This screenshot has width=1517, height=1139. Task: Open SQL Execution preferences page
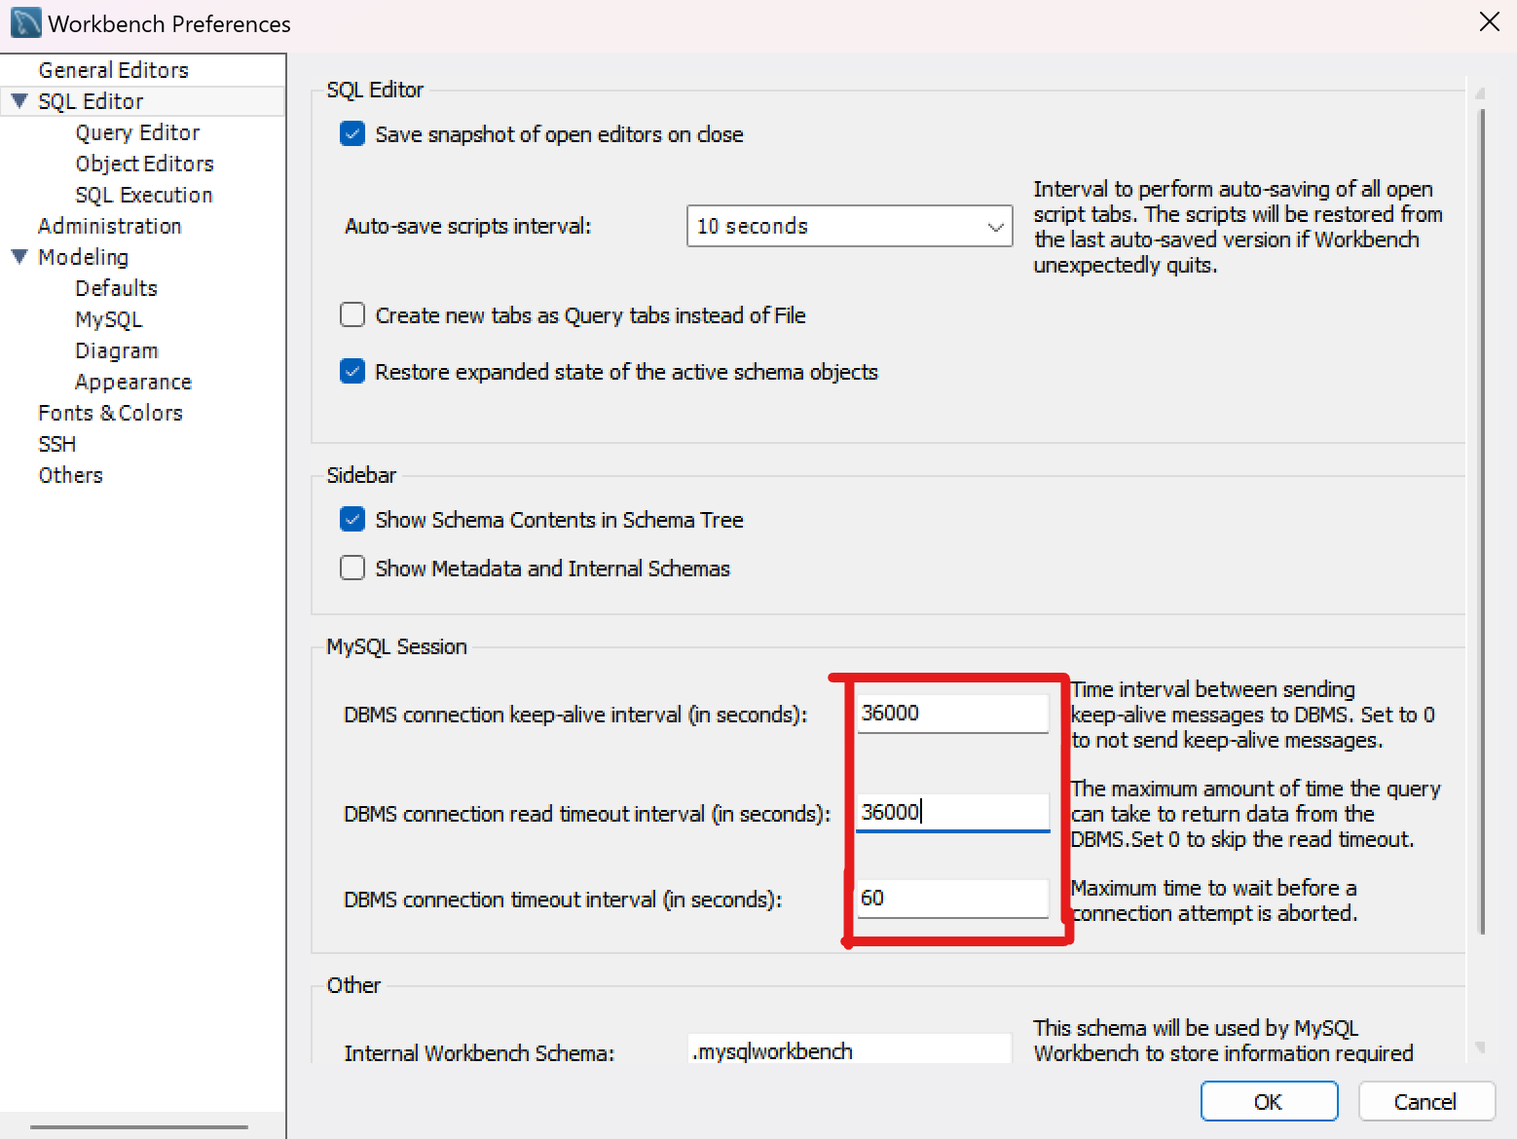click(144, 195)
